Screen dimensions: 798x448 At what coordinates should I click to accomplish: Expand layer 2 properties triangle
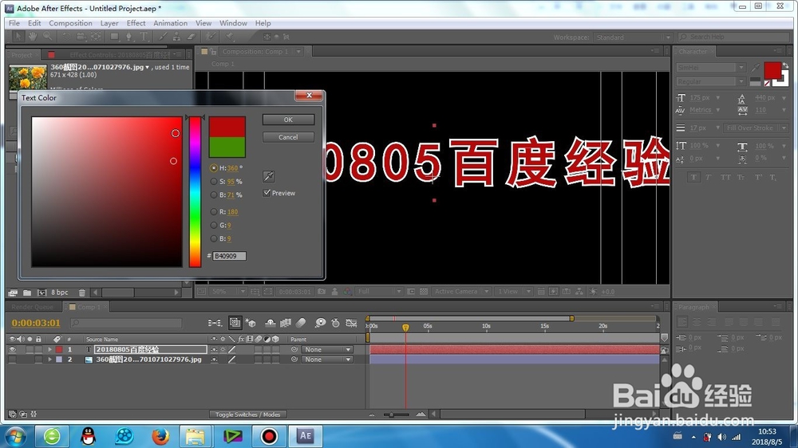(x=49, y=359)
